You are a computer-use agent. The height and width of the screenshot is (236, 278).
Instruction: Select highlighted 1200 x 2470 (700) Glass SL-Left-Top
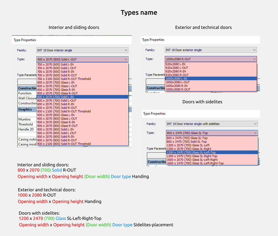(212, 152)
